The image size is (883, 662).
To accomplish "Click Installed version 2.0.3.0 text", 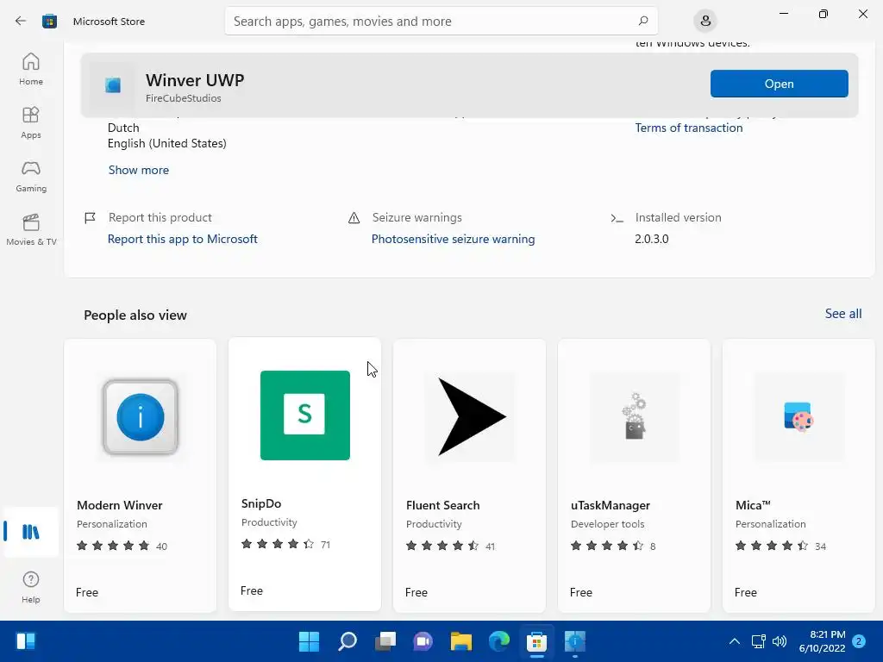I will [652, 240].
